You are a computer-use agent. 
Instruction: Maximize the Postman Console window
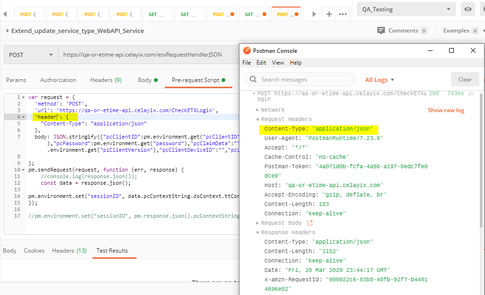[451, 50]
